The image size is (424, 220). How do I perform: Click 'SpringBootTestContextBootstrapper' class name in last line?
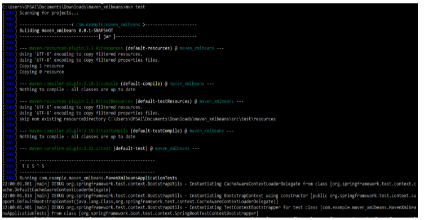click(215, 213)
